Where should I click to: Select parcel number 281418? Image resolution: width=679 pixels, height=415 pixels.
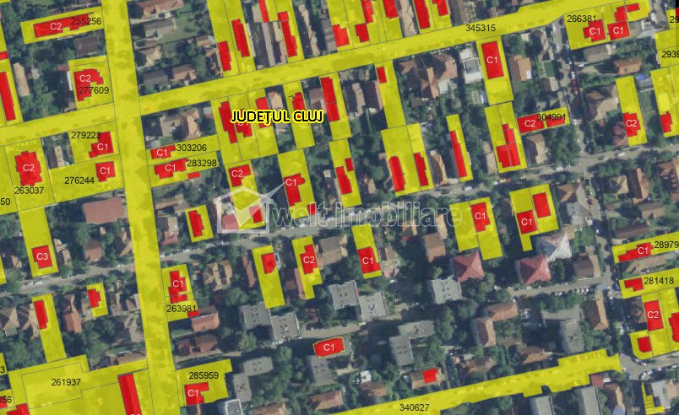tap(659, 281)
